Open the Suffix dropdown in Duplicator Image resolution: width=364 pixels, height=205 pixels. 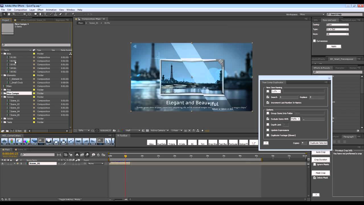click(x=276, y=91)
